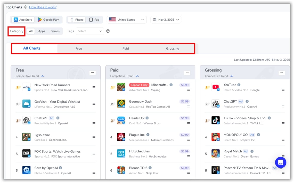Switch to the Google Play store
The height and width of the screenshot is (183, 294).
coord(49,19)
